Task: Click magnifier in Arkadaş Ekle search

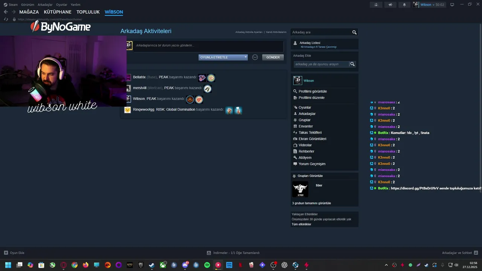Action: (x=352, y=64)
